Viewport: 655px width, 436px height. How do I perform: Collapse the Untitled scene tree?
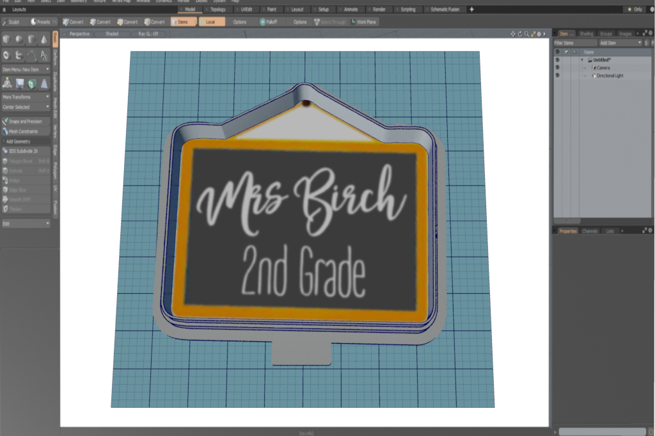tap(582, 60)
